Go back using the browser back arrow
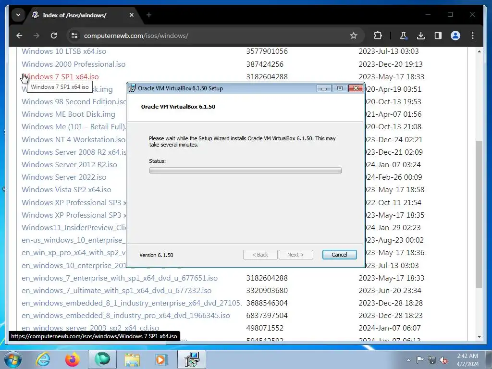Viewport: 492px width, 369px height. point(19,36)
